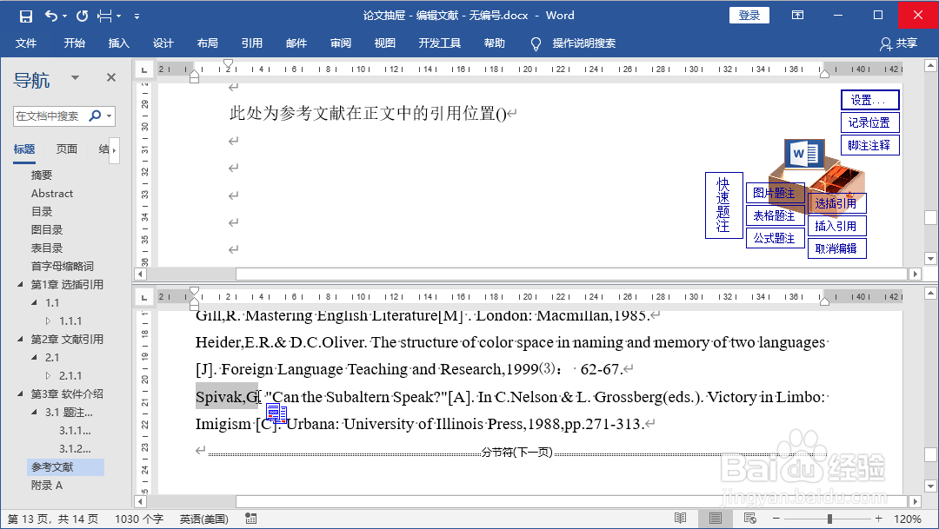The width and height of the screenshot is (939, 529).
Task: Click the tab stop selector in upper pane ruler
Action: click(x=143, y=69)
